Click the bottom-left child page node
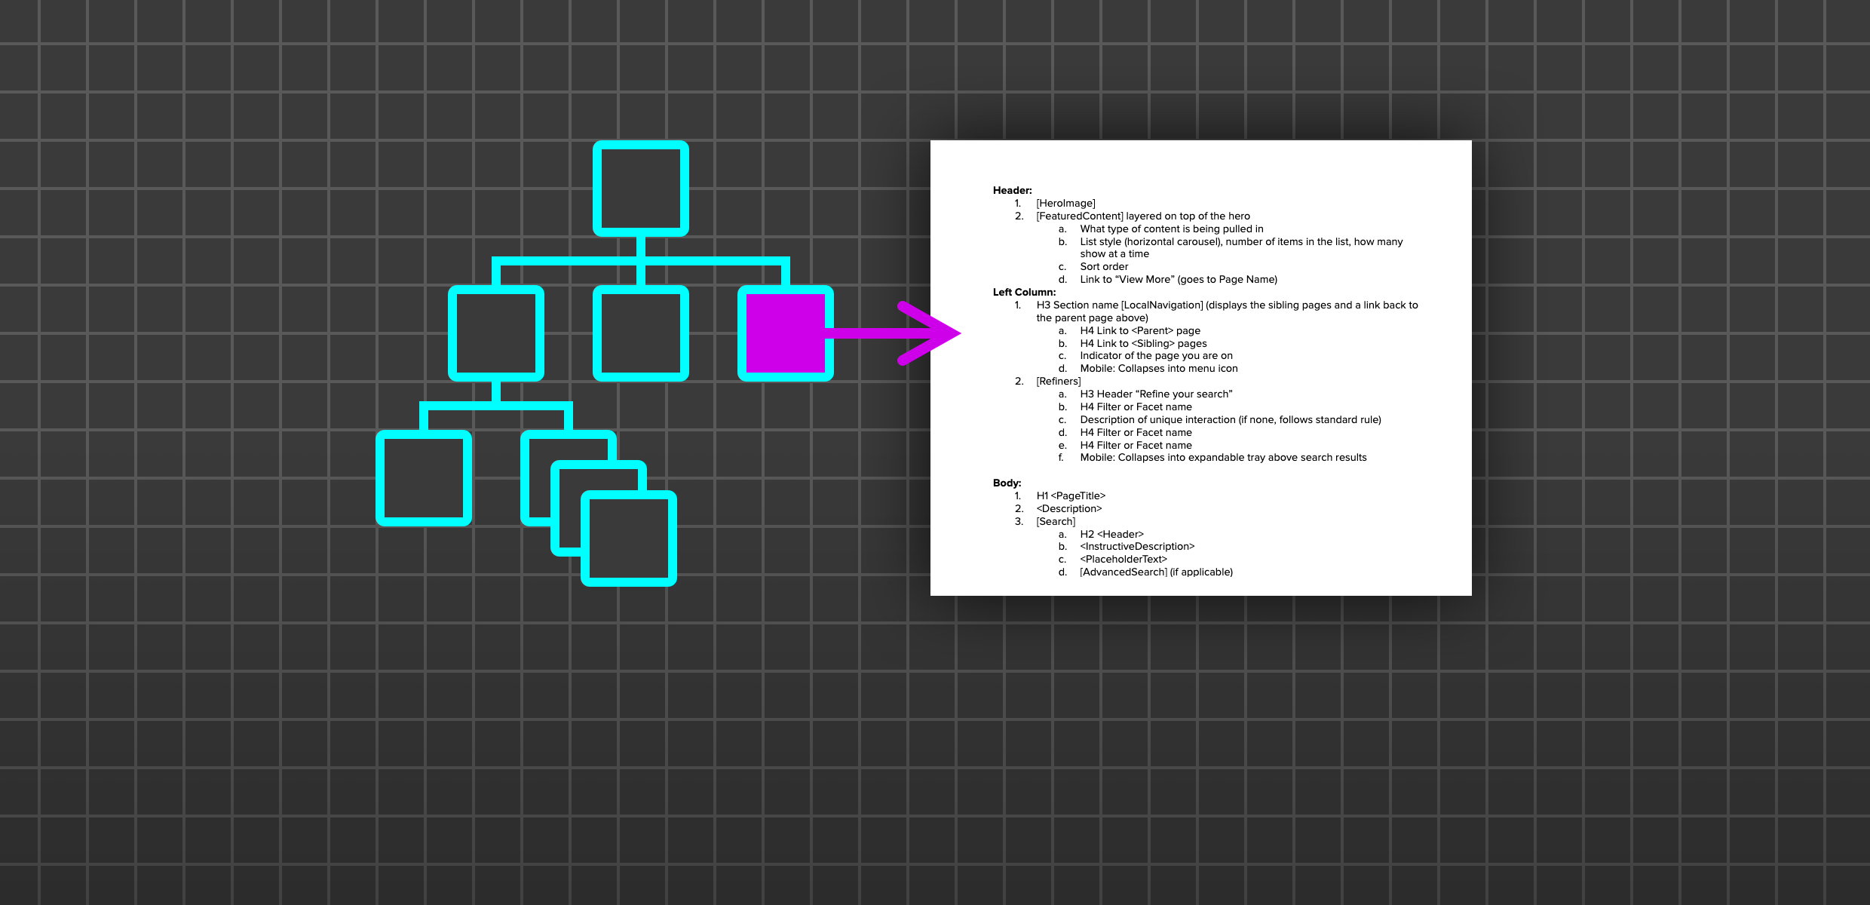1870x905 pixels. [x=423, y=475]
